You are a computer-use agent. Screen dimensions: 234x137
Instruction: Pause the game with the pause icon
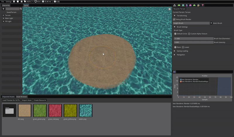point(14,2)
